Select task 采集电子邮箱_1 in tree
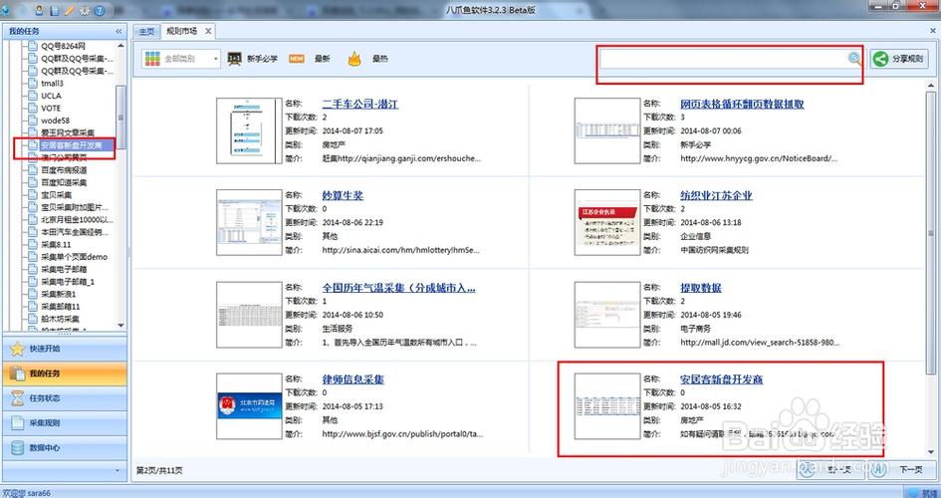 pyautogui.click(x=68, y=282)
